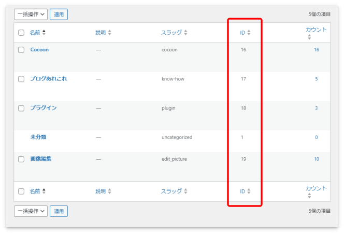Open the ブログあれこれ category link
Screen dimensions: 344x234
49,79
